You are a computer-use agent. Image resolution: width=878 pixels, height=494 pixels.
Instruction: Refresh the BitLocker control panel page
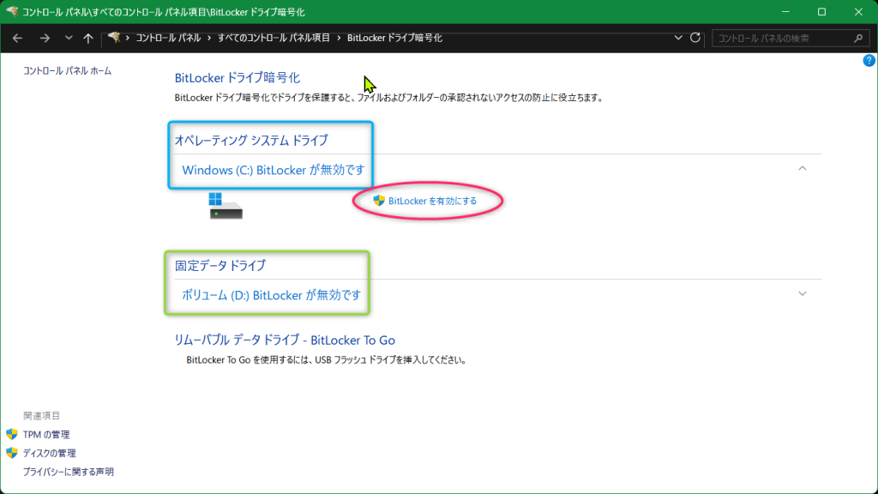coord(695,39)
